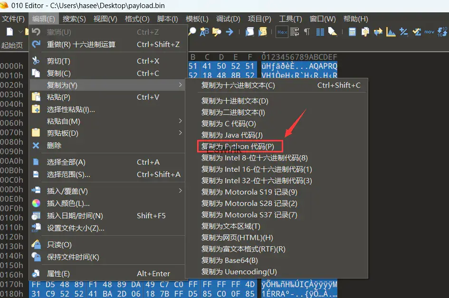
Task: Click the goto blue arrow icon
Action: click(229, 32)
